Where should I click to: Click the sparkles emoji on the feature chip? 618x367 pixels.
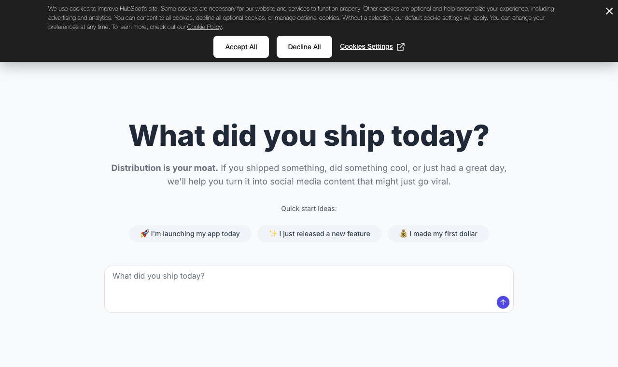click(x=273, y=234)
